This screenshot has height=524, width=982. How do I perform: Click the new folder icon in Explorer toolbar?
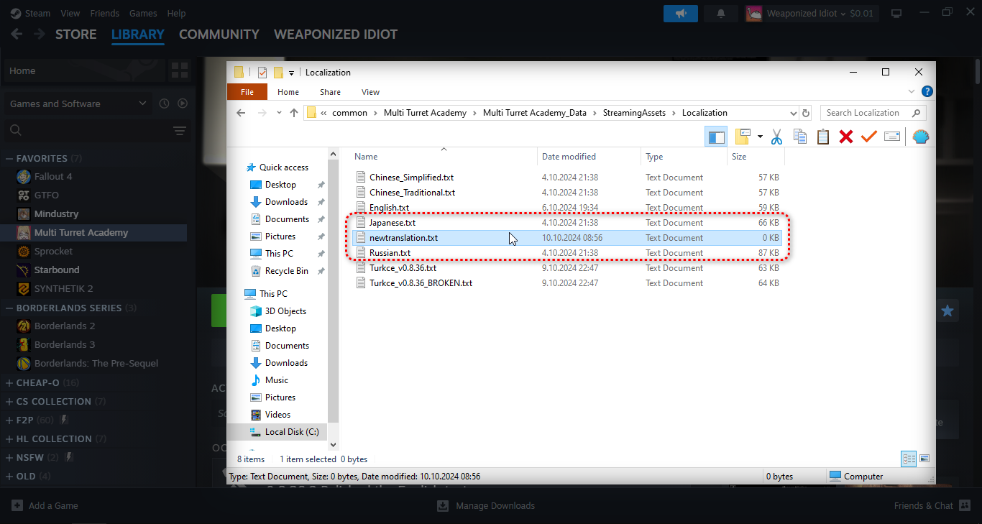click(x=743, y=137)
